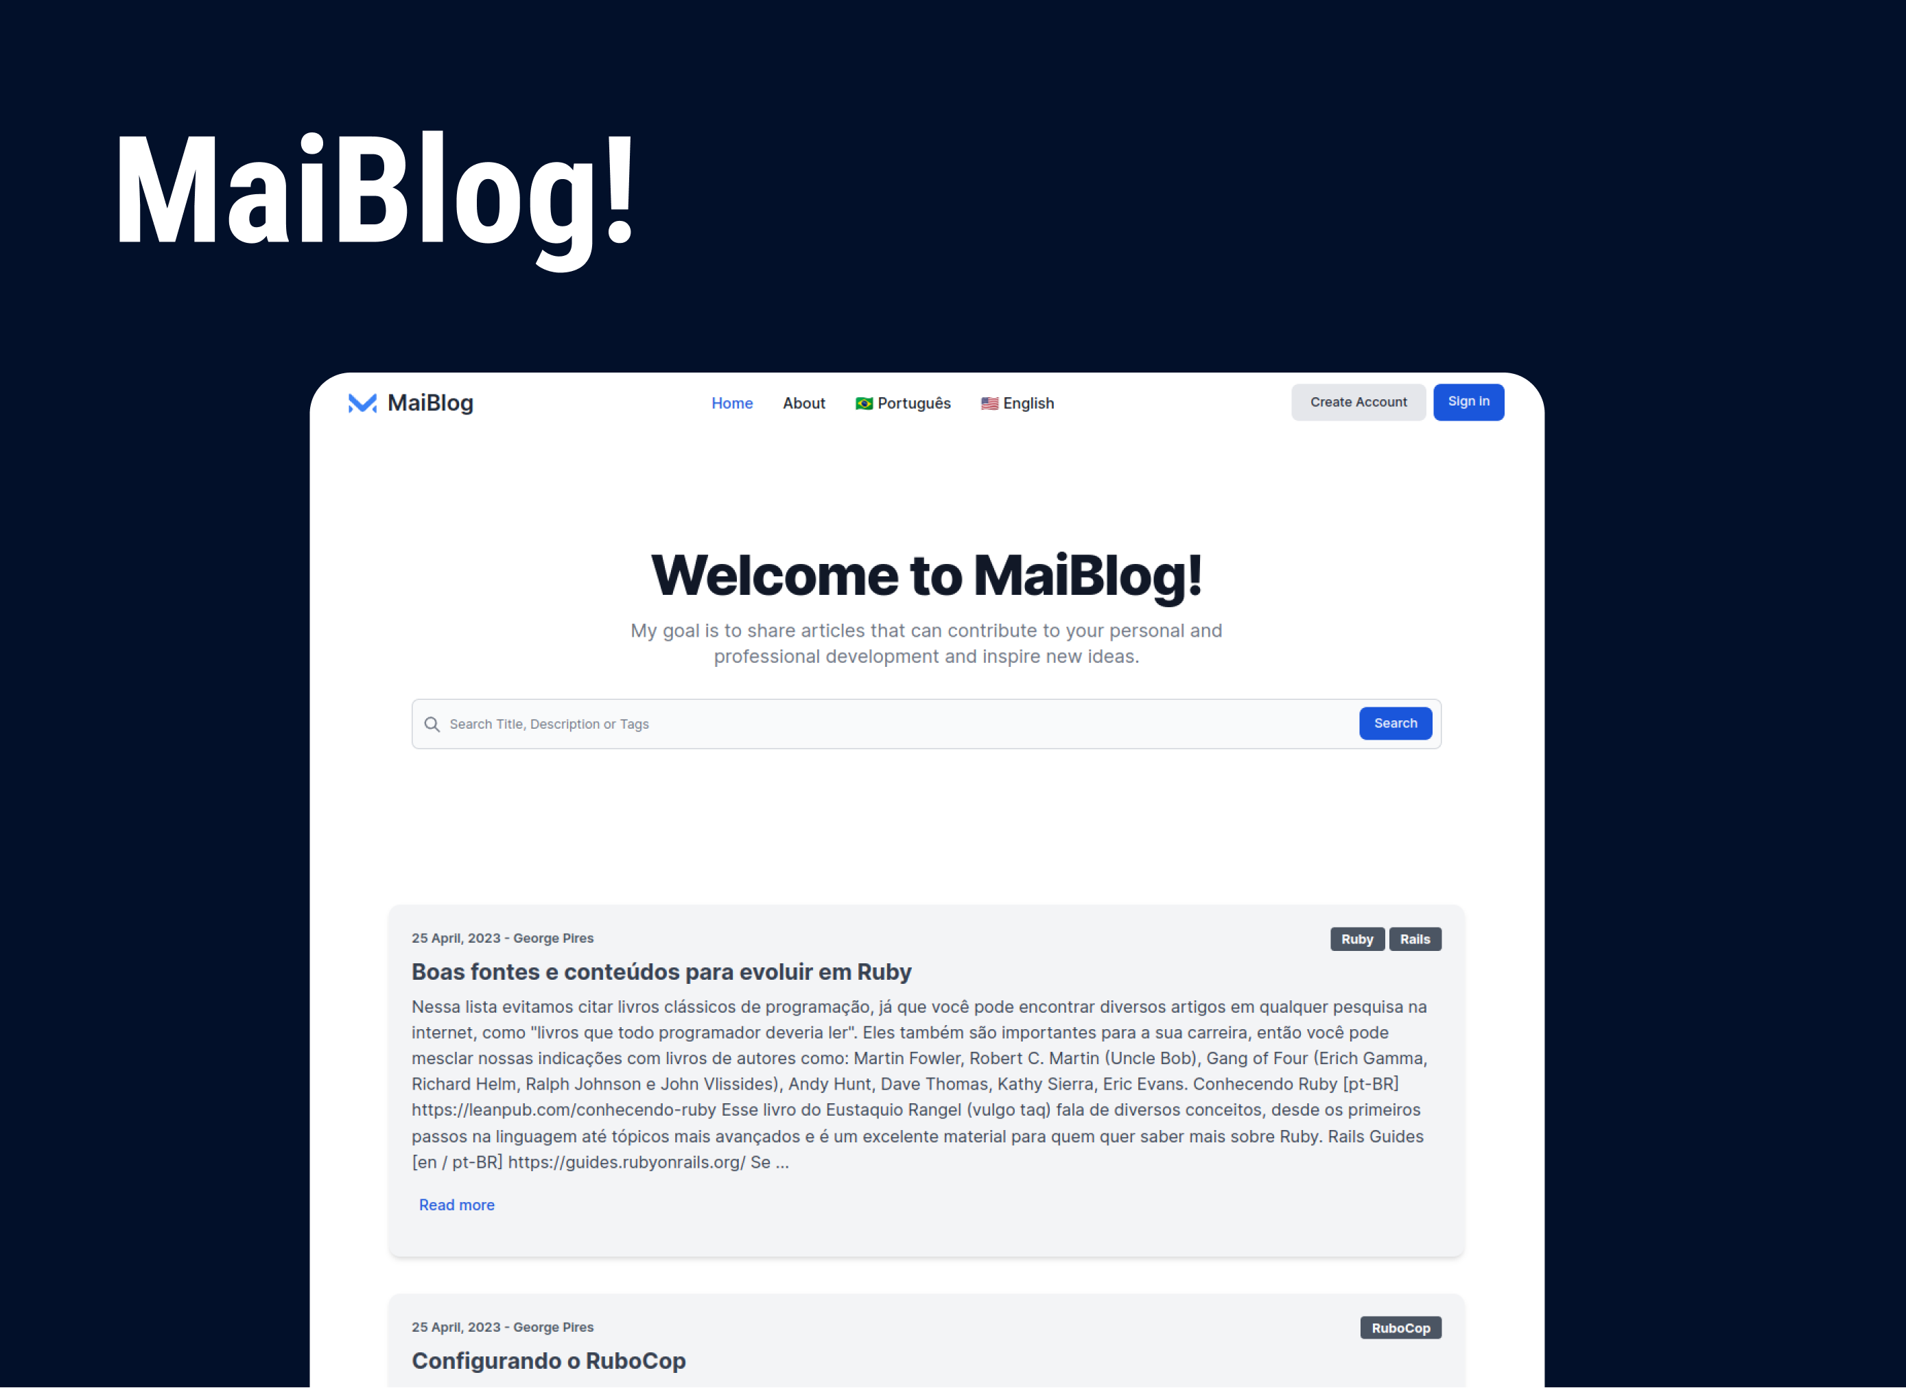Enable search by clicking Search button
The width and height of the screenshot is (1906, 1388).
pos(1394,722)
